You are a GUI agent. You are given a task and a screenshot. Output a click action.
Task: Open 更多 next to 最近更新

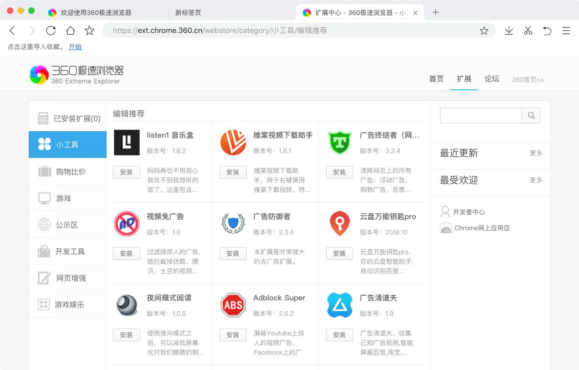tap(536, 154)
